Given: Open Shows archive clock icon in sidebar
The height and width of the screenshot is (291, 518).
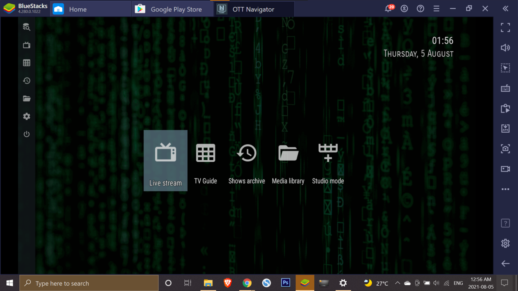Looking at the screenshot, I should point(27,80).
